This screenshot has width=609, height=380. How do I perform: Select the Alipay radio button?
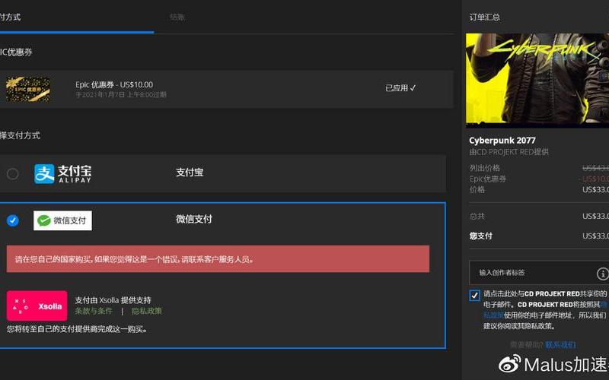point(13,174)
